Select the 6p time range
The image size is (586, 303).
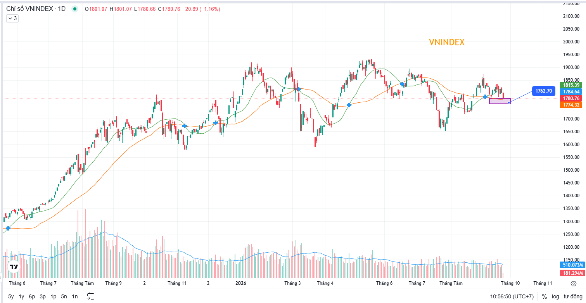click(x=32, y=296)
